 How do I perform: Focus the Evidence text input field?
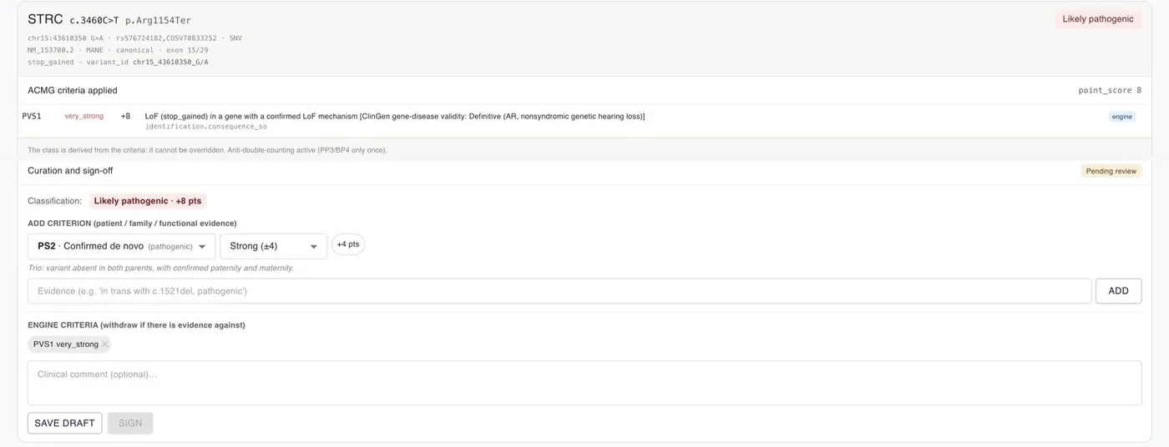559,291
